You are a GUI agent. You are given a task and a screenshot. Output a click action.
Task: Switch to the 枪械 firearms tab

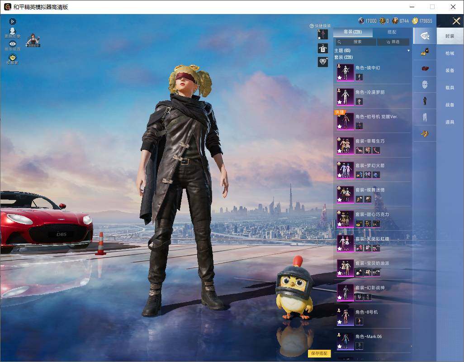(x=450, y=53)
